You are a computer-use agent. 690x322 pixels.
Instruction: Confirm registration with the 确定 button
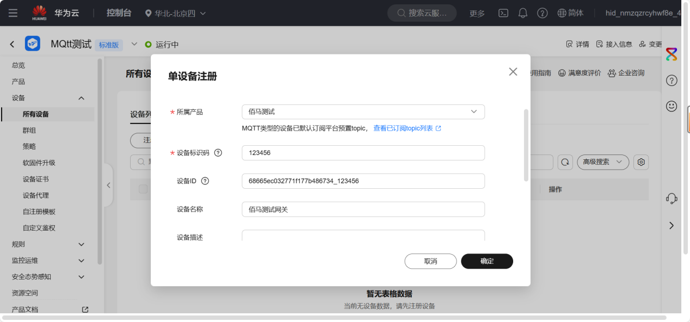486,261
